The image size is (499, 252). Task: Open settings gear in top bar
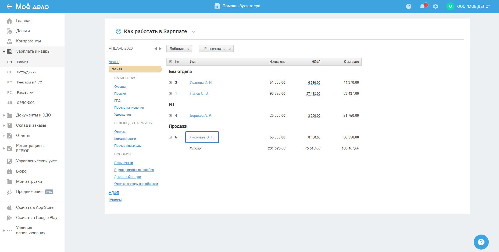pos(436,6)
